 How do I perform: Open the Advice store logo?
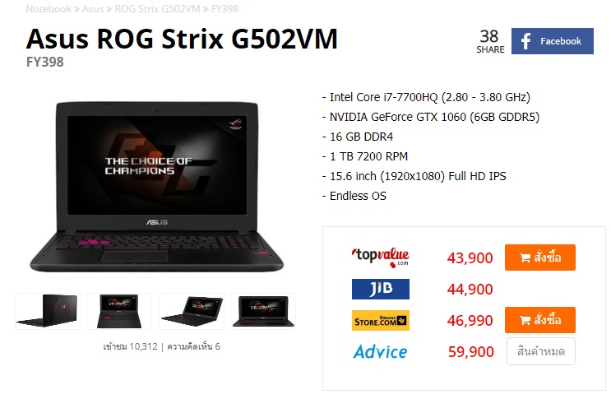point(380,352)
